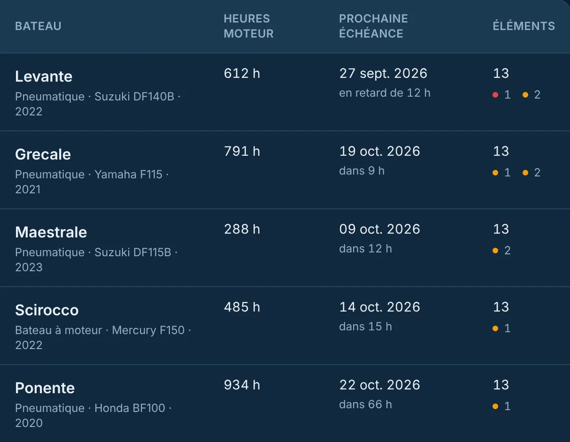
Task: Select the 27 sept. 2026 due date
Action: [x=383, y=73]
